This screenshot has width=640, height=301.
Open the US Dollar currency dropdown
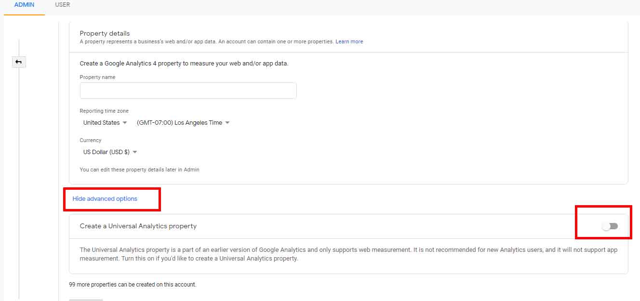pyautogui.click(x=108, y=151)
